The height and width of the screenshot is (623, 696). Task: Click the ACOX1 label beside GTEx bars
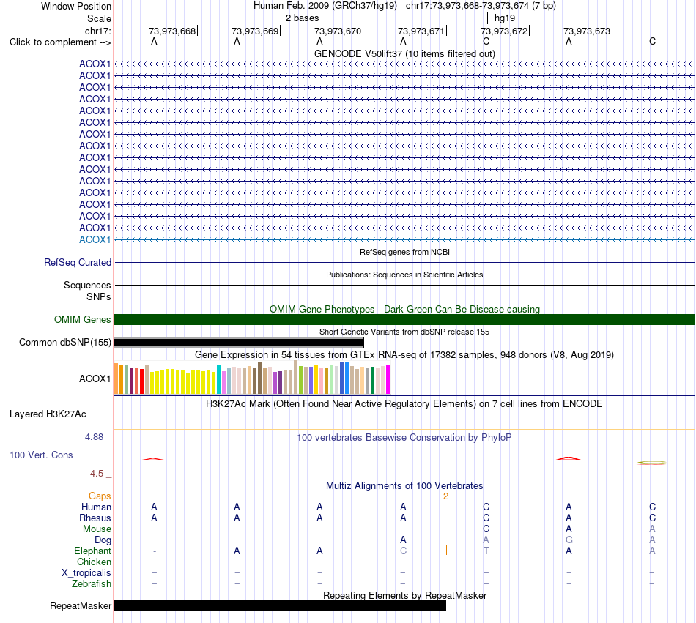[95, 378]
